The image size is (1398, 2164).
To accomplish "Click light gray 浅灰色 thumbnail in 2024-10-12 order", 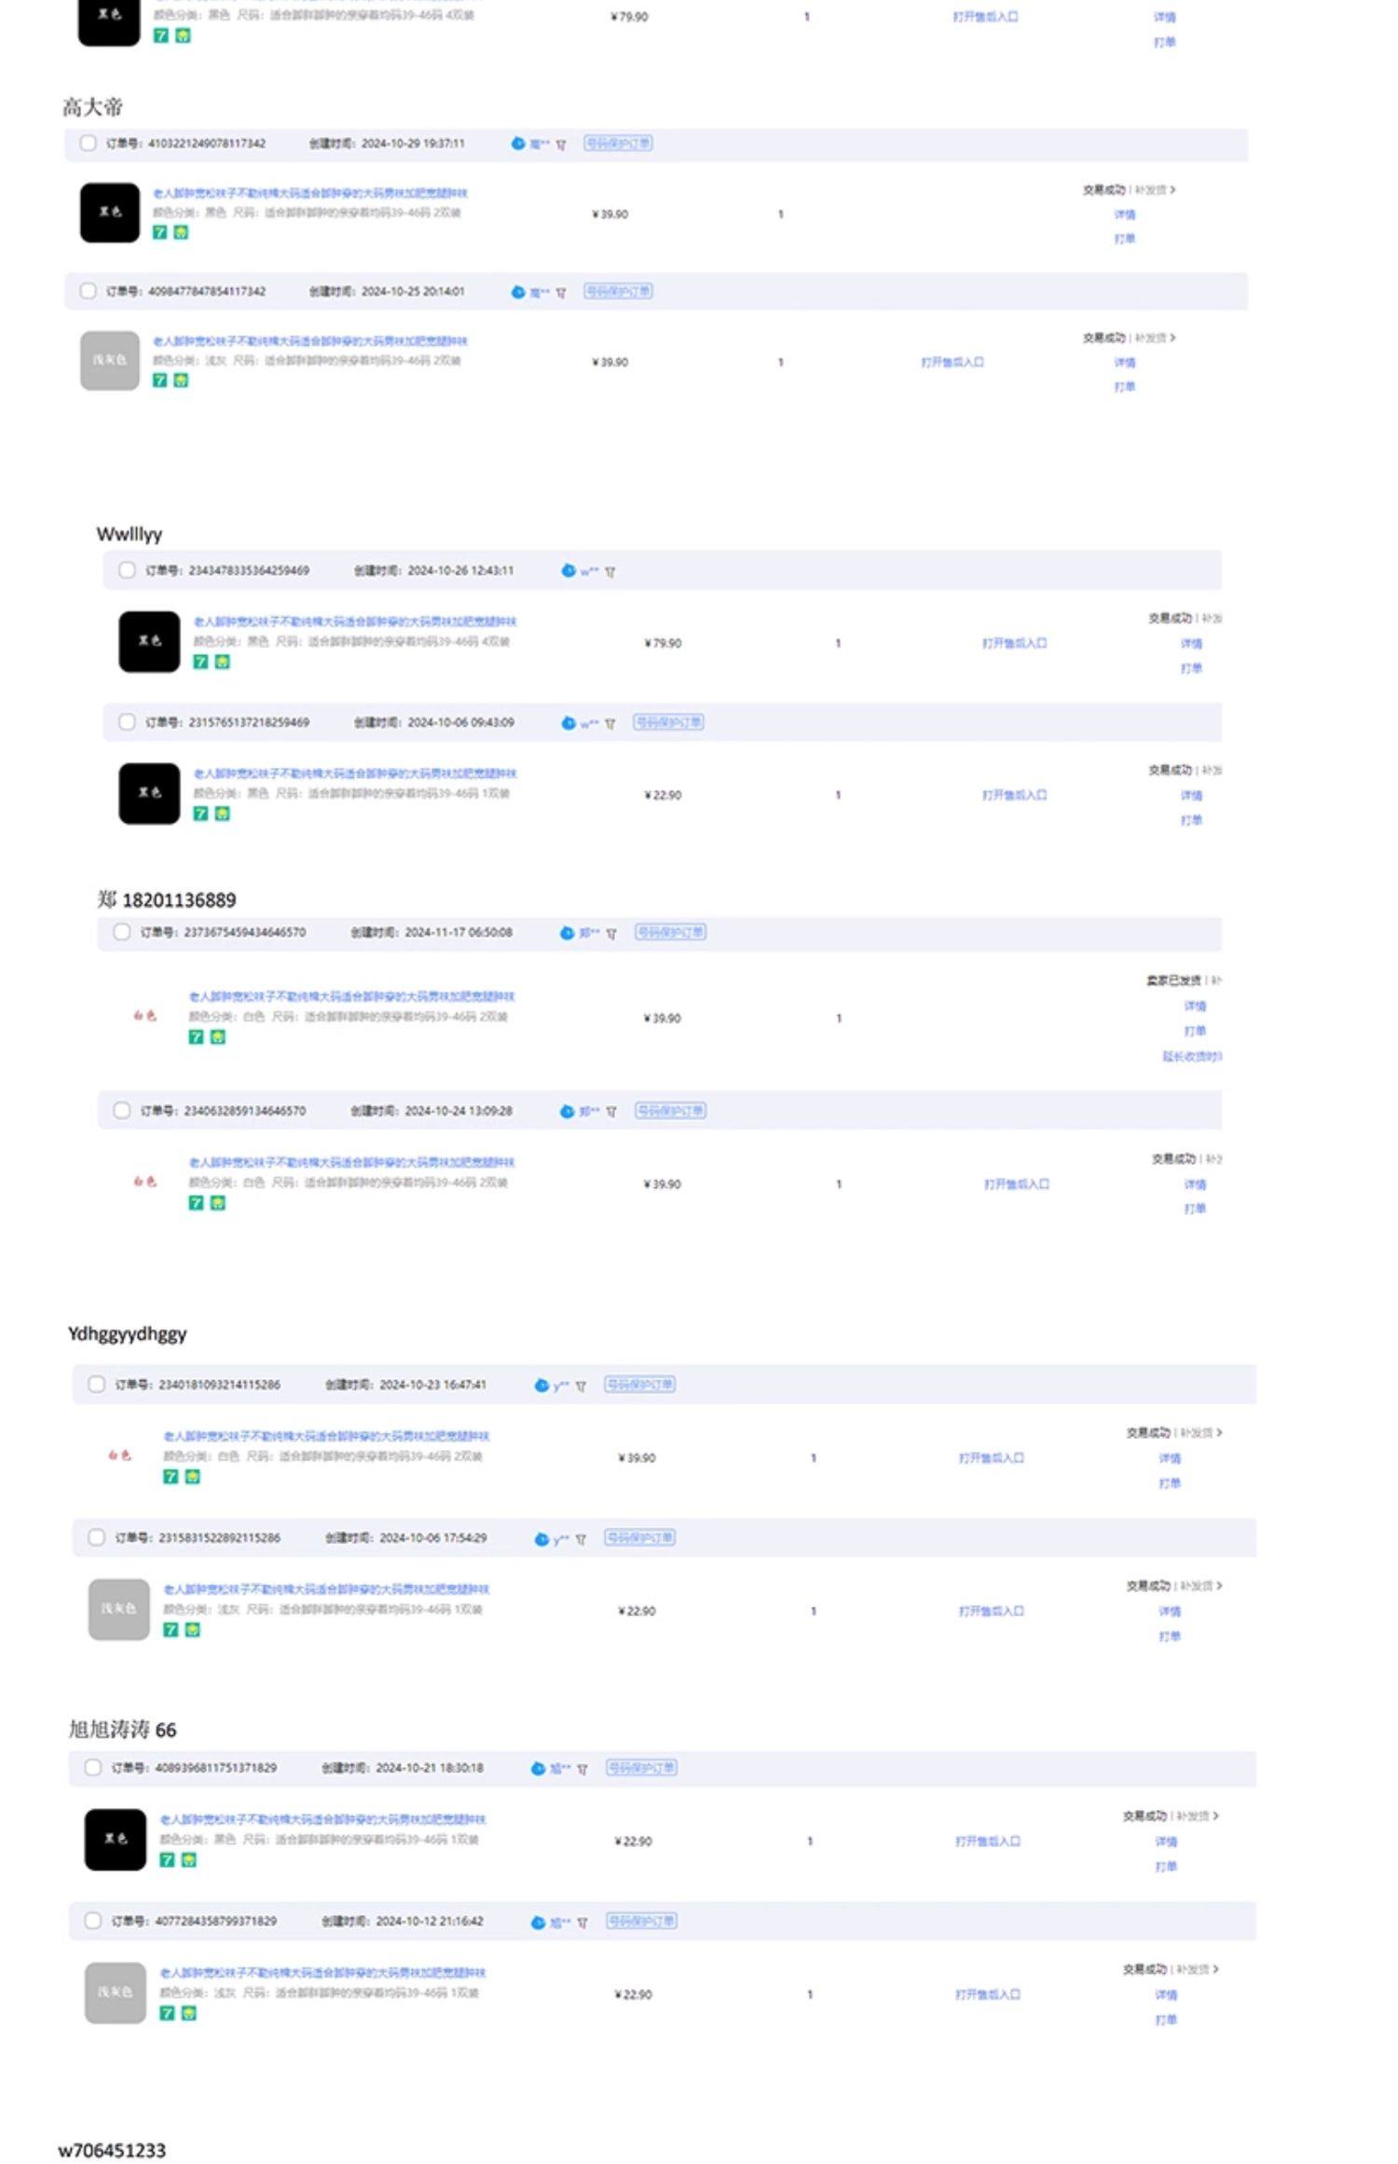I will [116, 1993].
